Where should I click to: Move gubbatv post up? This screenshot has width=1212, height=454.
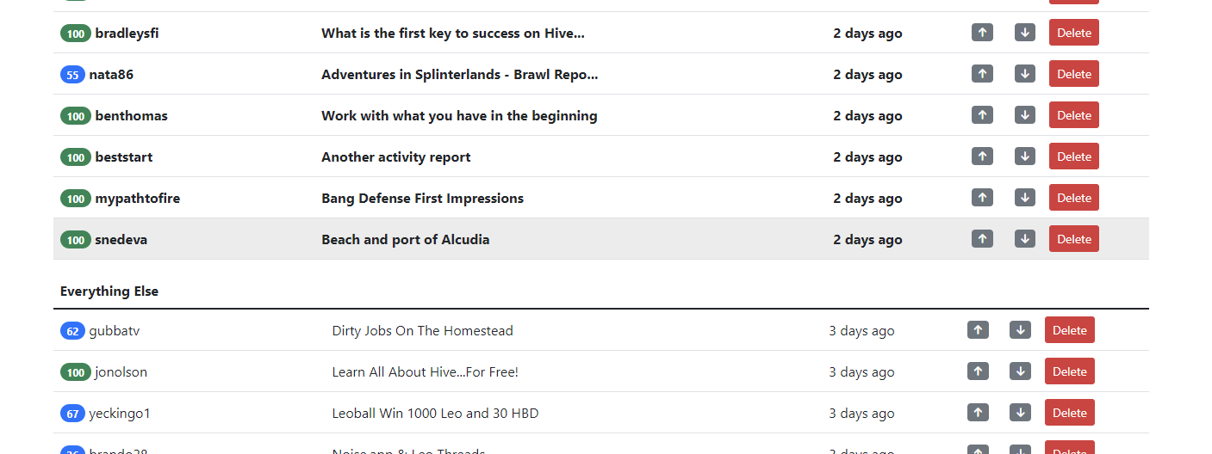(978, 330)
